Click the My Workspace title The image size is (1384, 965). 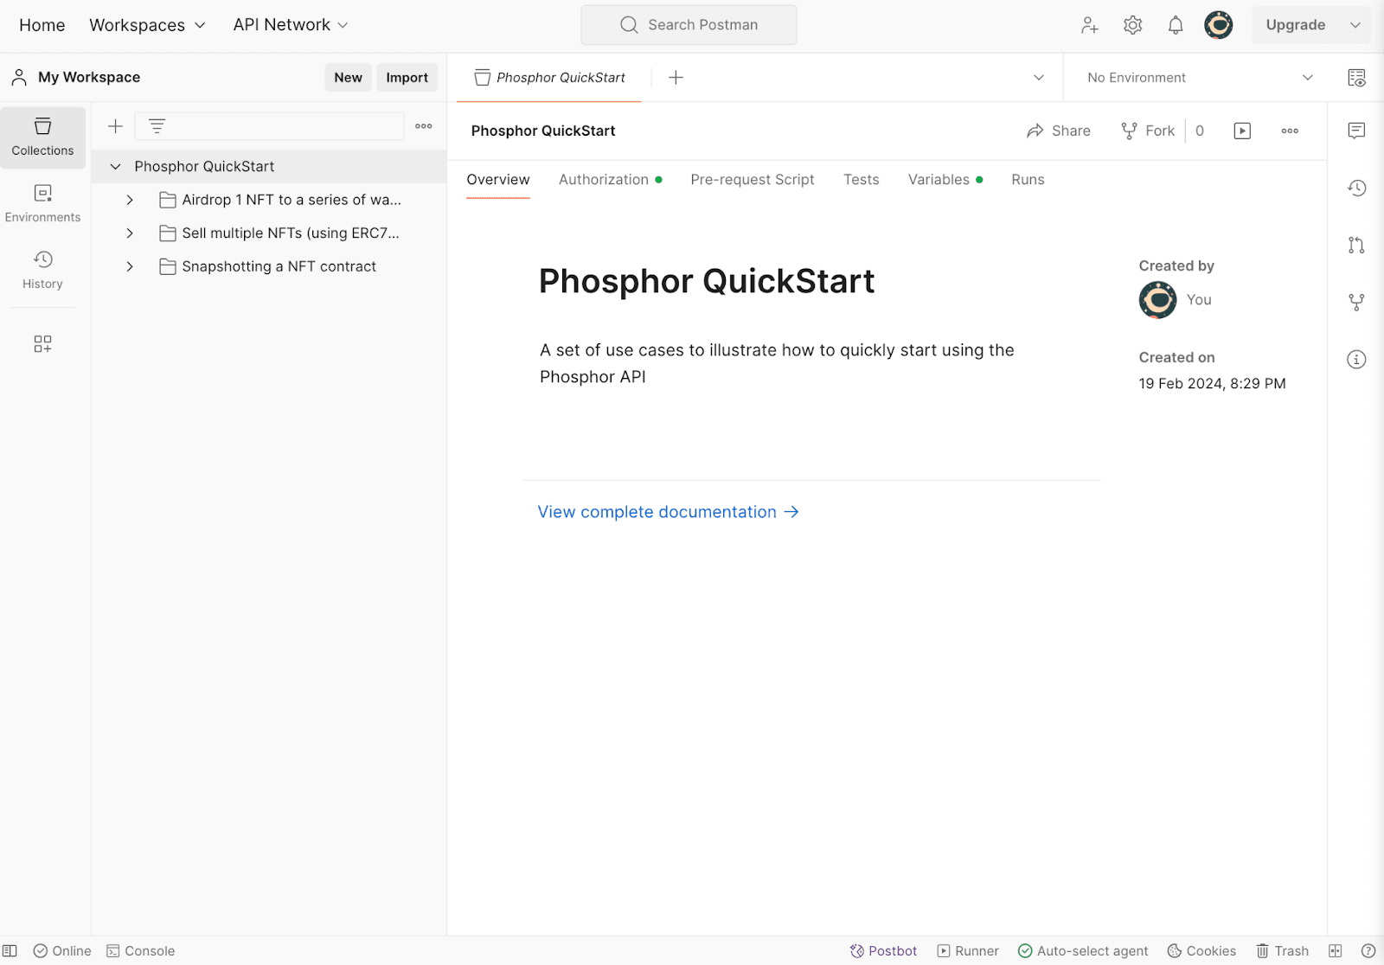pyautogui.click(x=89, y=78)
